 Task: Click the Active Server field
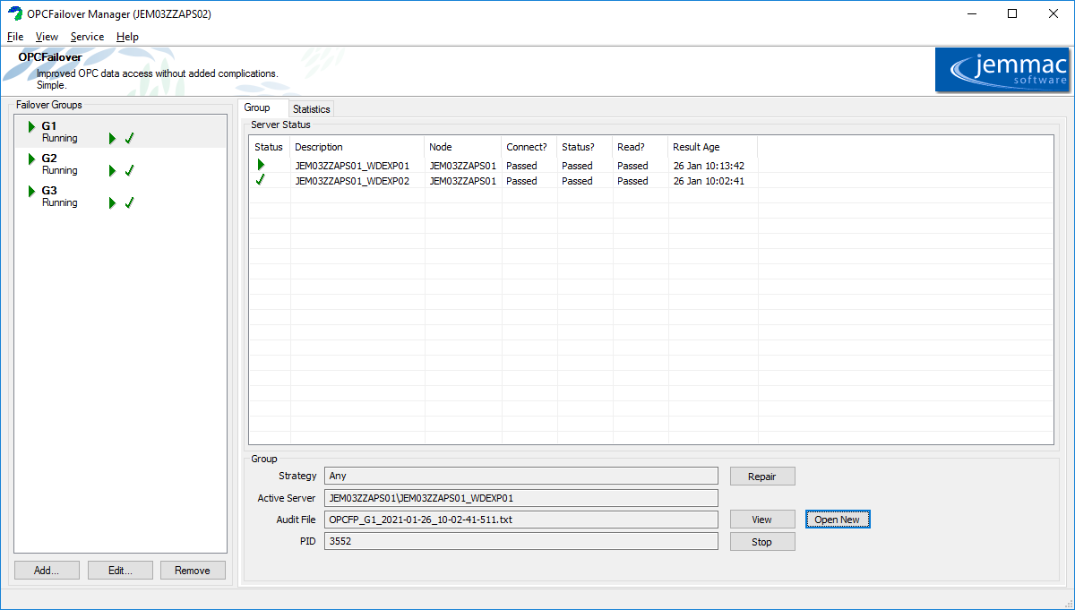click(x=521, y=498)
